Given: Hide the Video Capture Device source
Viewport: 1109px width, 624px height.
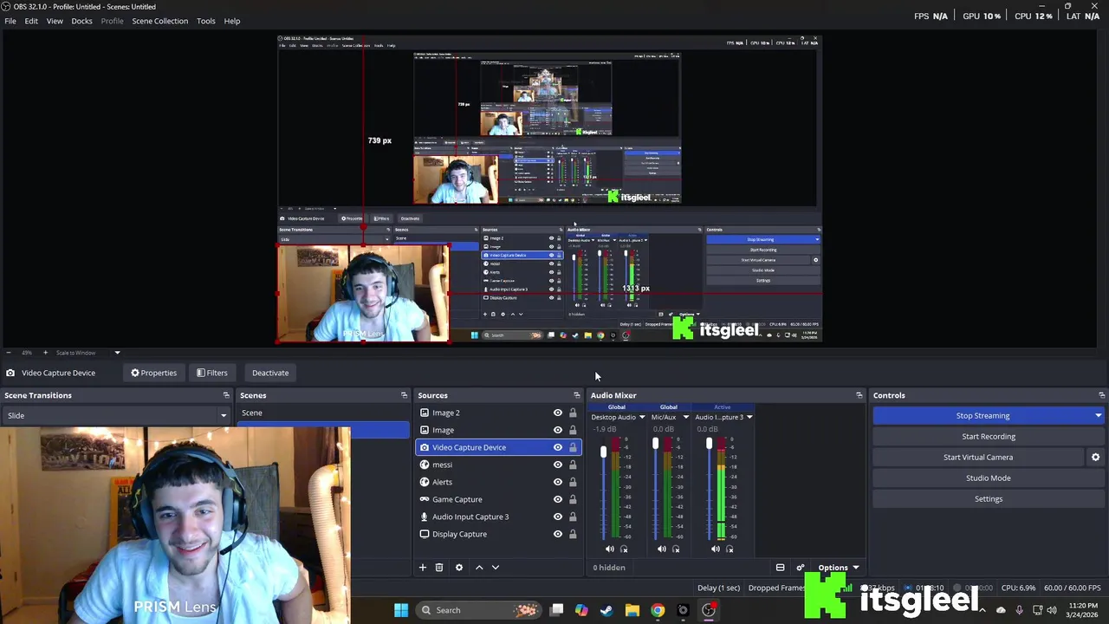Looking at the screenshot, I should [x=558, y=447].
